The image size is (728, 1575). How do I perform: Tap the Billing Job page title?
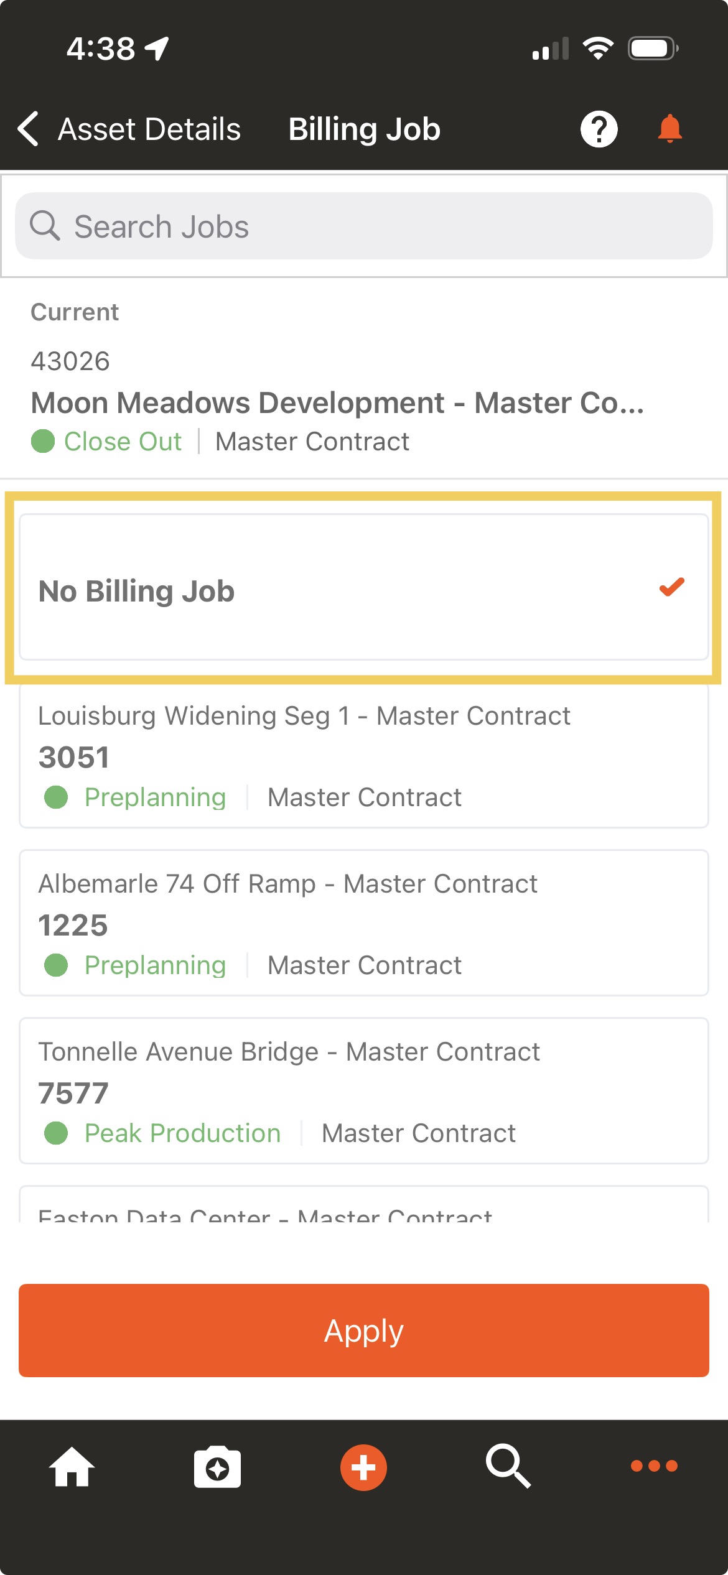[364, 129]
